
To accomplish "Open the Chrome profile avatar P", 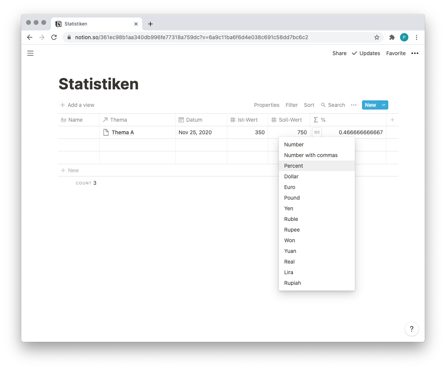I will click(x=404, y=37).
